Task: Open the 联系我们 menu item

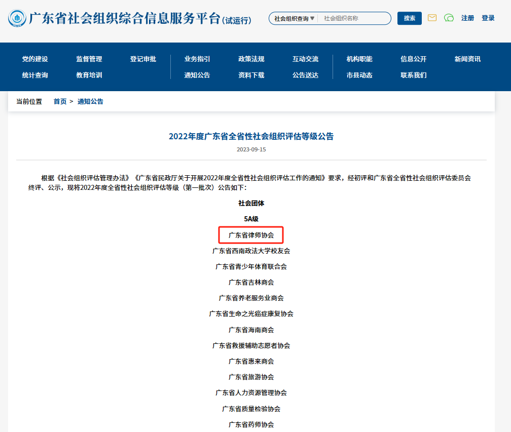Action: (414, 75)
